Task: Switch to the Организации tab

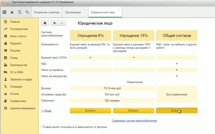Action: pyautogui.click(x=73, y=13)
